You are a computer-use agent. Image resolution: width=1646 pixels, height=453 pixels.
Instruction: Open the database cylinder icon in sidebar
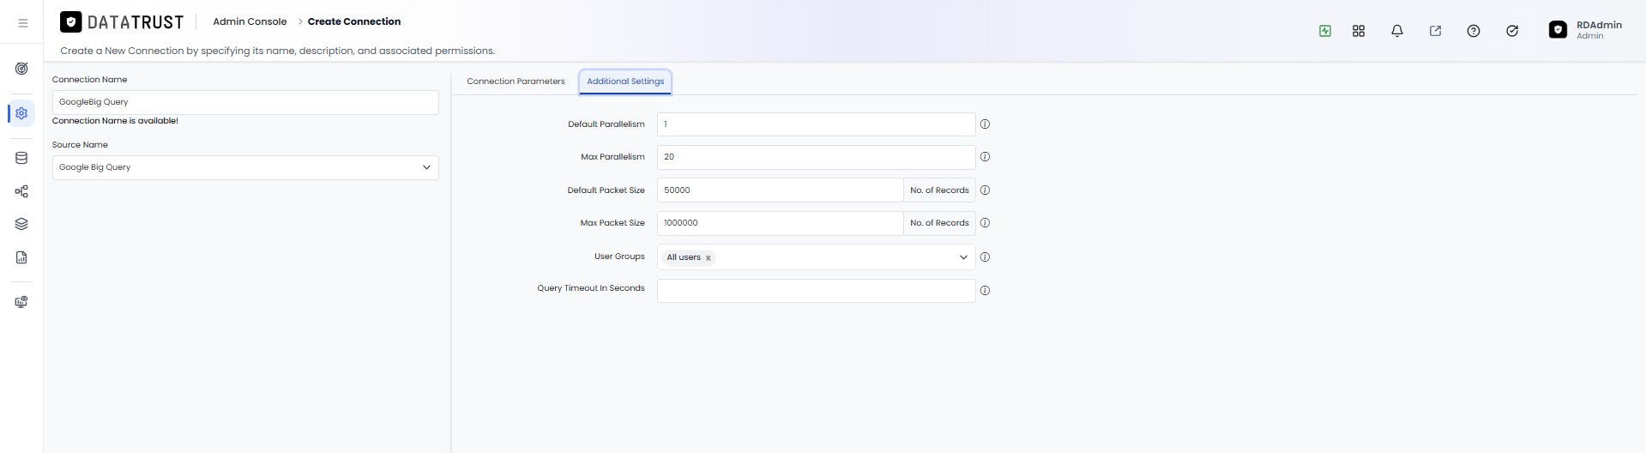(x=21, y=158)
